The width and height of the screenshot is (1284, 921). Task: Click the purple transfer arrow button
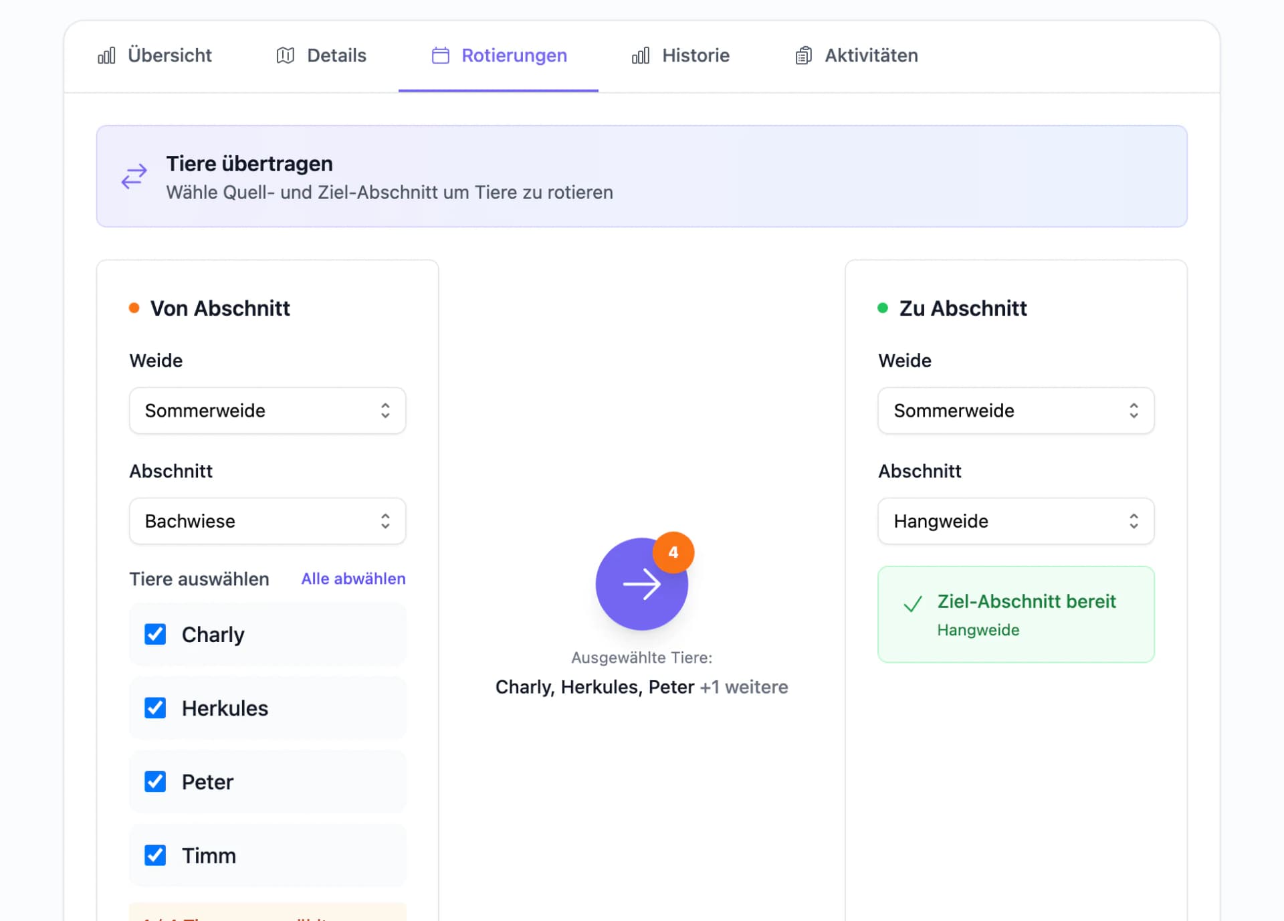pos(641,584)
